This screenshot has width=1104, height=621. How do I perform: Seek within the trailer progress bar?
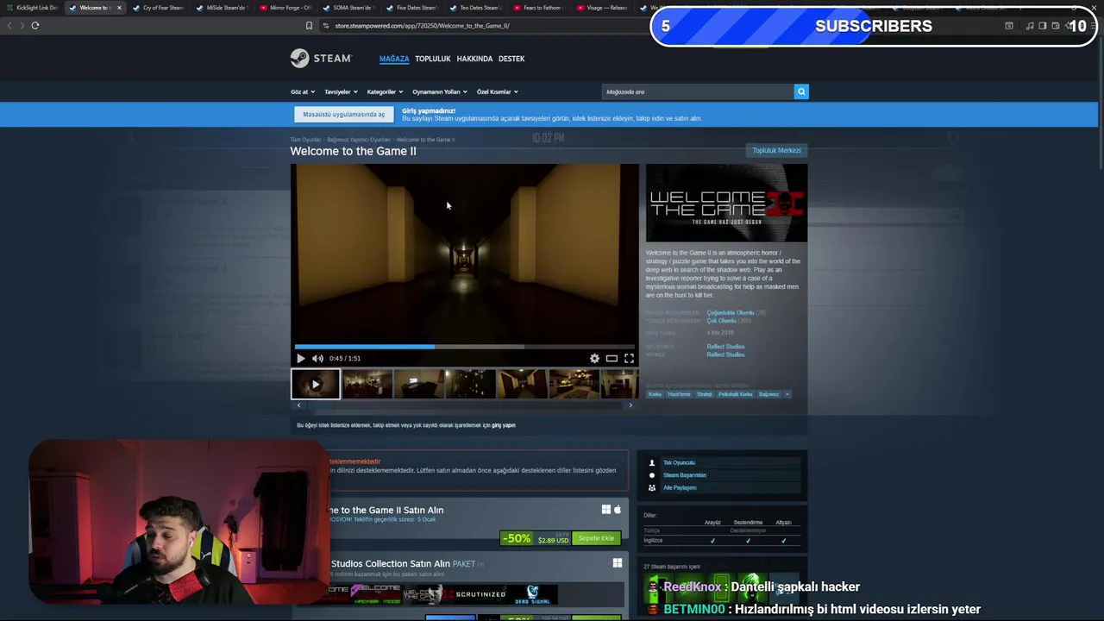click(465, 347)
